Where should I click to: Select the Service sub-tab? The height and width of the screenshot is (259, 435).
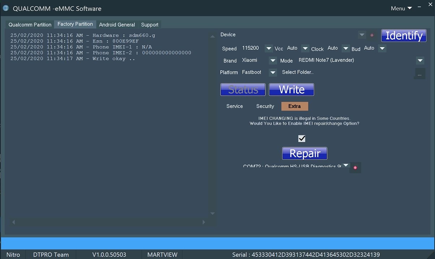235,106
